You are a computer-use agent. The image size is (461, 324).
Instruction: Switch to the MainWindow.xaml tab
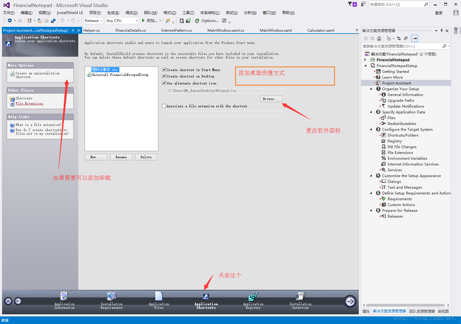tap(276, 30)
